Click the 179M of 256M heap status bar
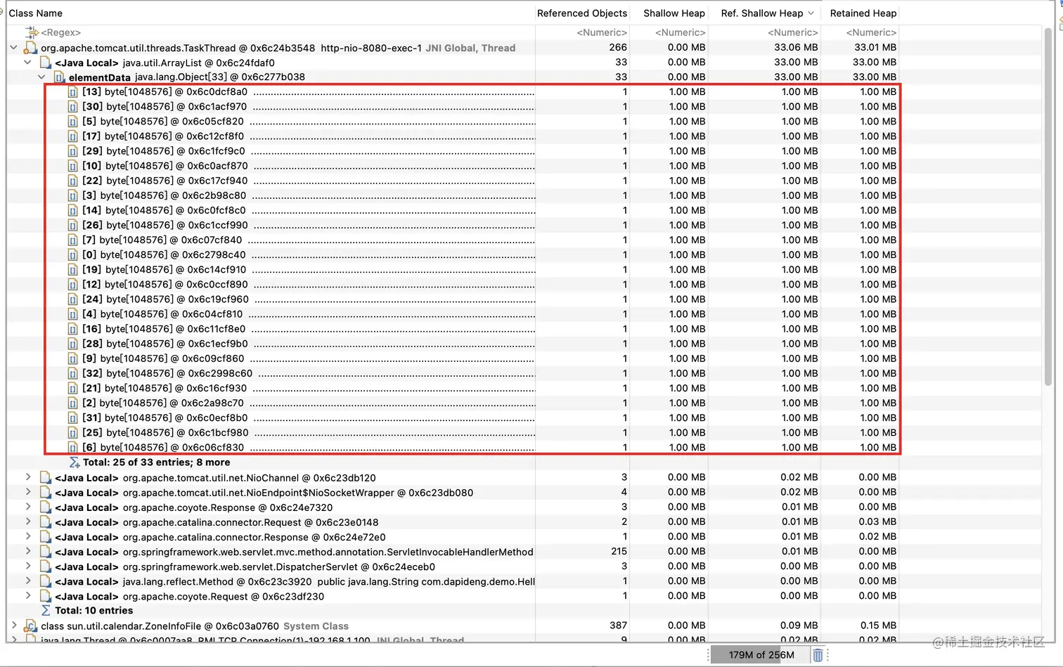Viewport: 1063px width, 667px height. coord(761,655)
